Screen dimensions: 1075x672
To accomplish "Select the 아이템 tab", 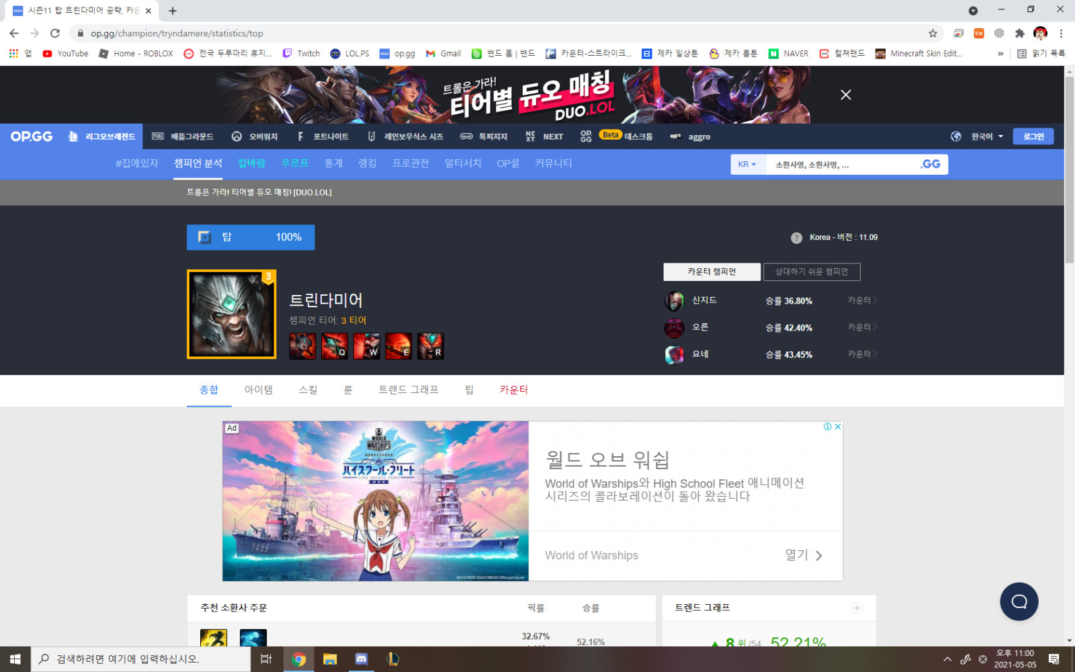I will (259, 390).
